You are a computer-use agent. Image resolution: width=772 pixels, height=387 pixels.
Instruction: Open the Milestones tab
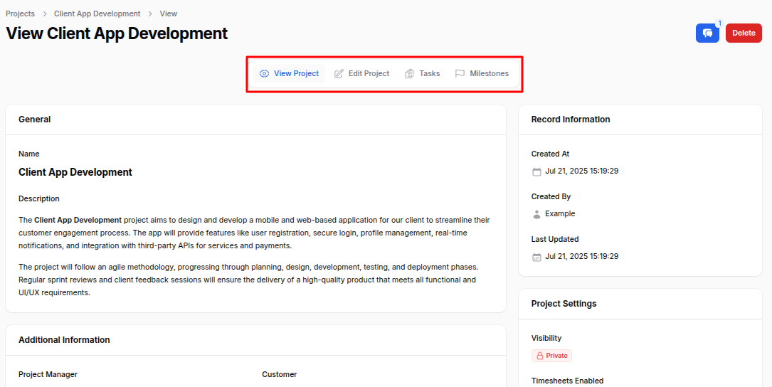[x=482, y=74]
